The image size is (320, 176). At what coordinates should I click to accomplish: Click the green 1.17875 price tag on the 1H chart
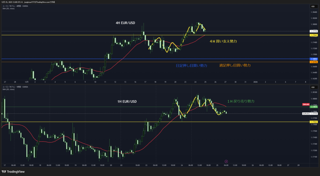click(313, 107)
